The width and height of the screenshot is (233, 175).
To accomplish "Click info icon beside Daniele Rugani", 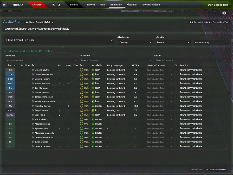I will pyautogui.click(x=33, y=79).
